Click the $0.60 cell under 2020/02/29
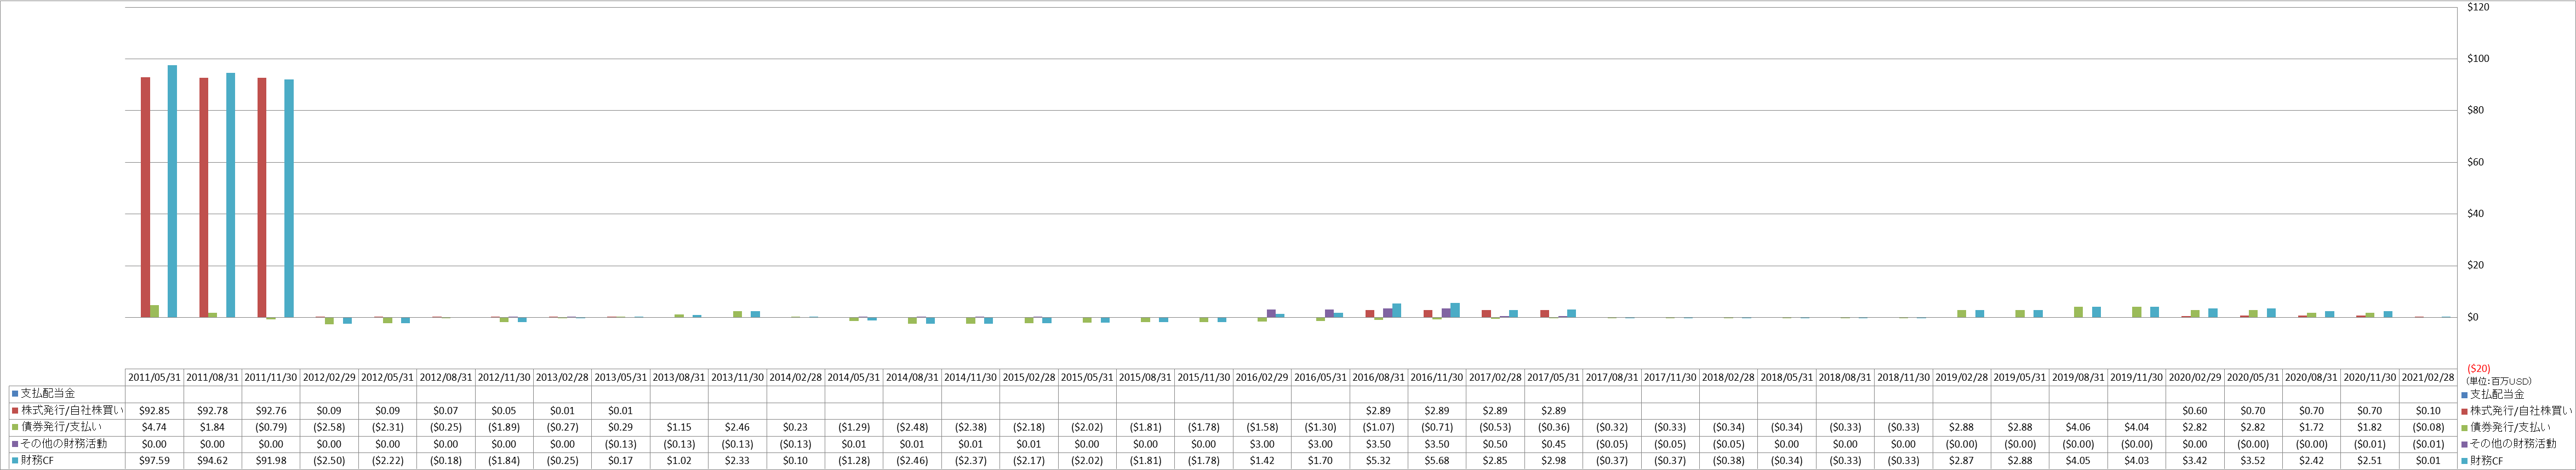Screen dimensions: 2576x470 coord(2195,410)
